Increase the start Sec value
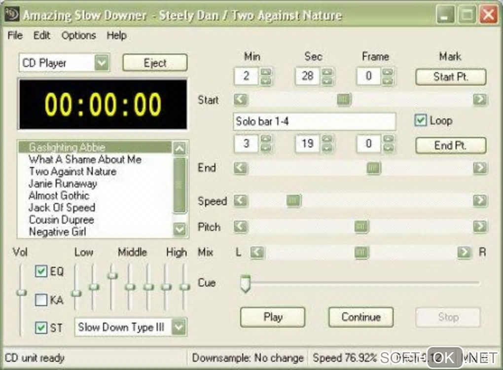This screenshot has width=503, height=370. [x=327, y=72]
